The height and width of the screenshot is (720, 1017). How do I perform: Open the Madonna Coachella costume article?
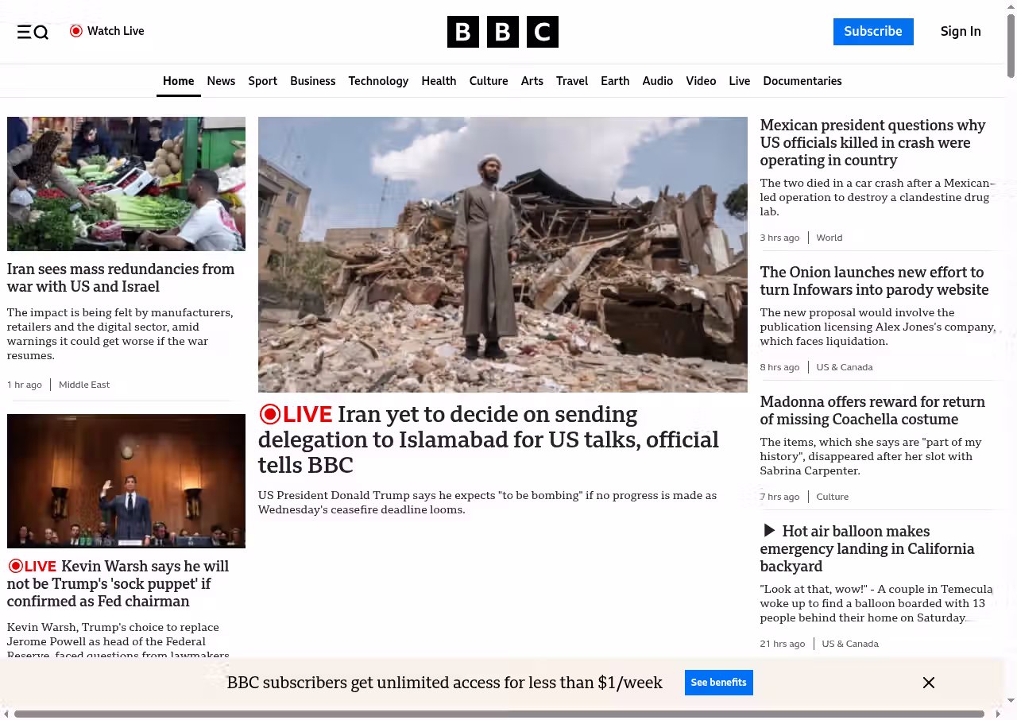click(x=872, y=410)
